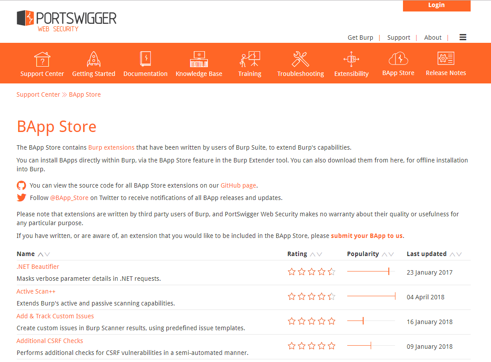The width and height of the screenshot is (491, 362).
Task: Open the Release Notes nav label
Action: tap(446, 73)
